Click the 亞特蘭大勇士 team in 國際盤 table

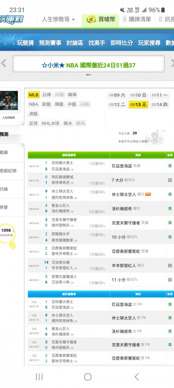(x=62, y=163)
